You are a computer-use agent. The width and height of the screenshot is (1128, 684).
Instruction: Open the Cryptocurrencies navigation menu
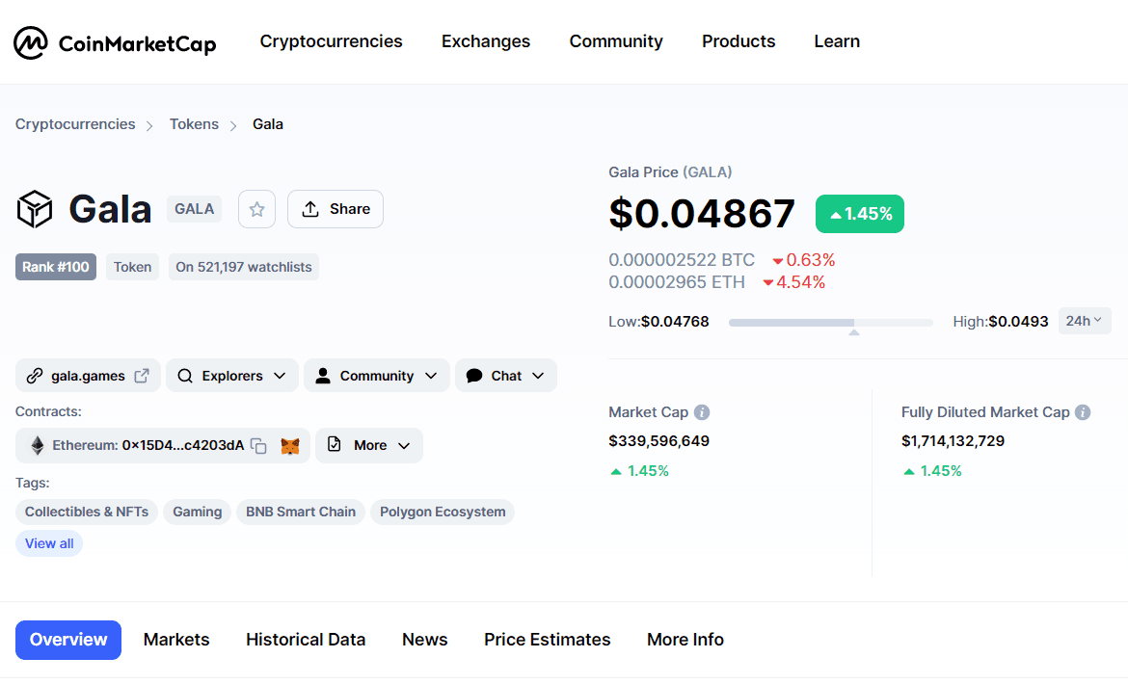point(331,41)
